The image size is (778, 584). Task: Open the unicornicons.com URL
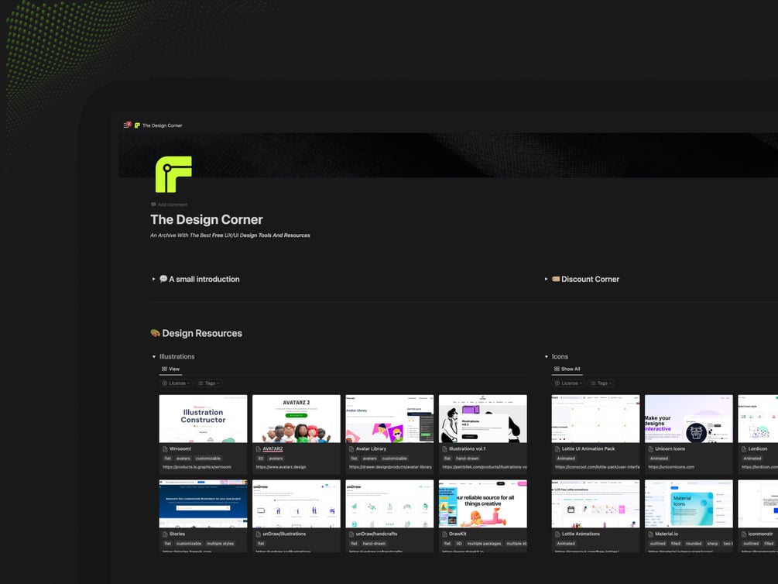pyautogui.click(x=671, y=467)
